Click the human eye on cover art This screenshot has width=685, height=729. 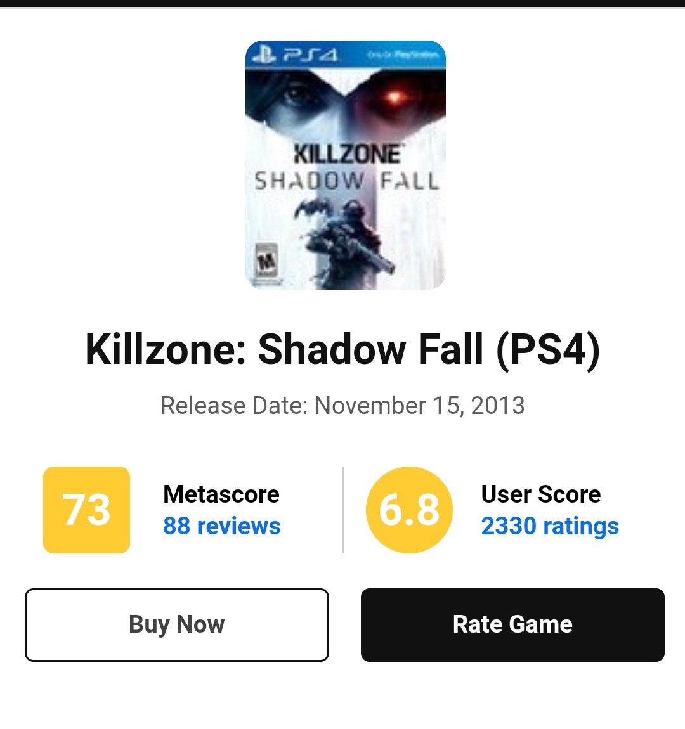pos(297,96)
